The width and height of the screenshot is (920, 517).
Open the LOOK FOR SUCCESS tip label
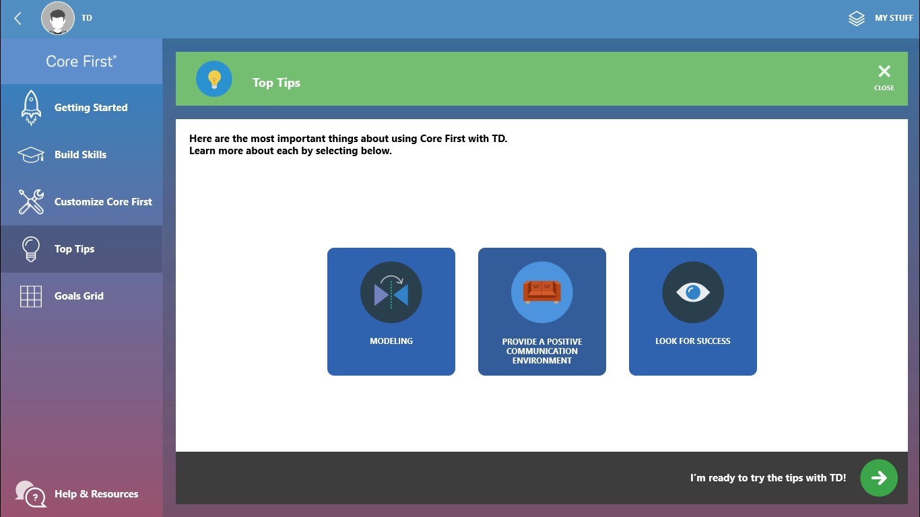point(693,341)
